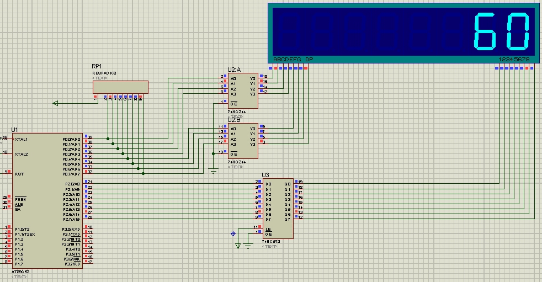The image size is (542, 282).
Task: Click the P3.0/RXD pin on U1
Action: [x=71, y=229]
